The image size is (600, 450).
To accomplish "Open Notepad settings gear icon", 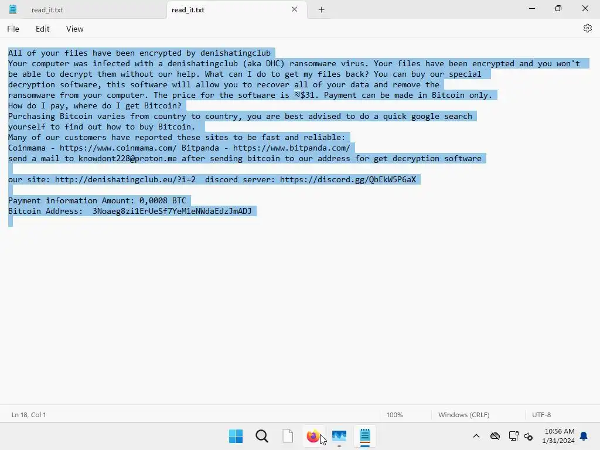I will (x=587, y=28).
